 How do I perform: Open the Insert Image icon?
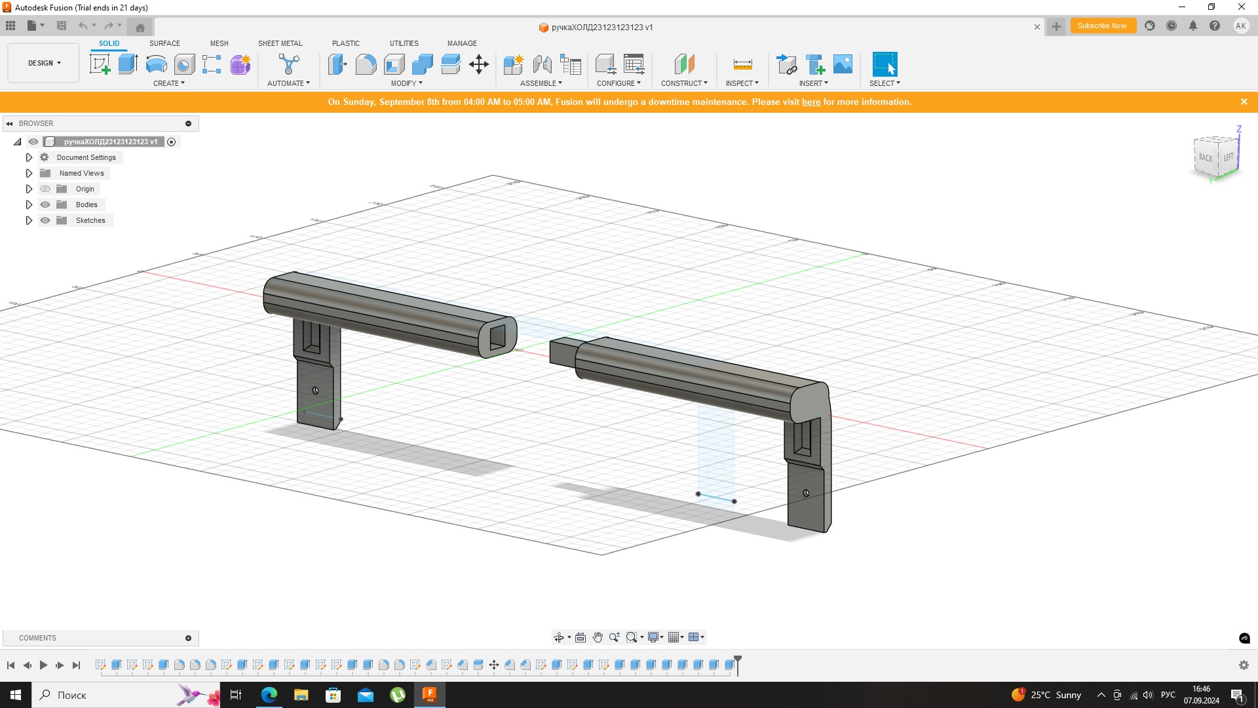click(843, 64)
